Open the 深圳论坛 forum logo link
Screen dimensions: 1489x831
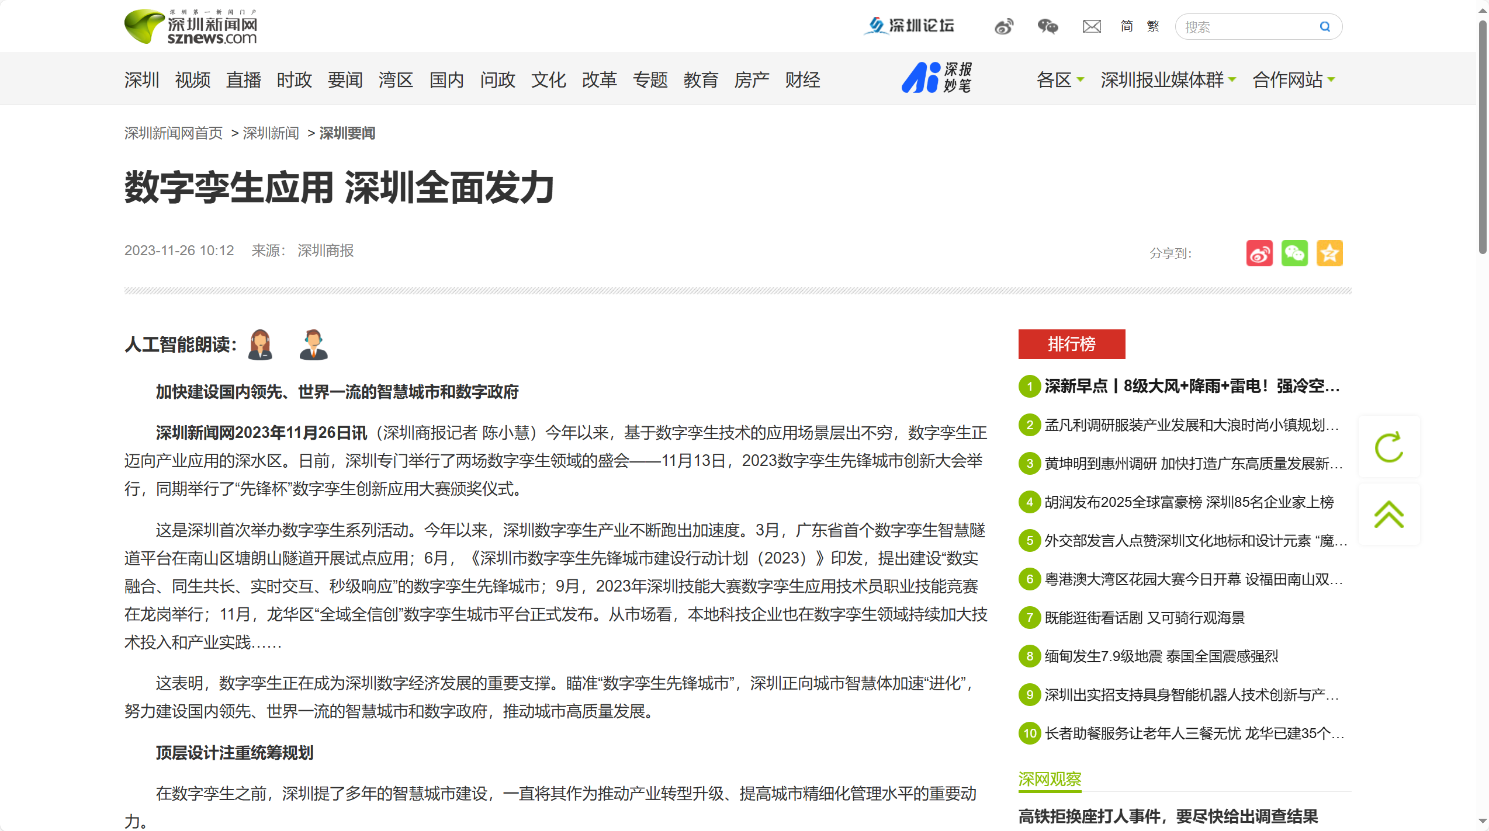tap(909, 26)
